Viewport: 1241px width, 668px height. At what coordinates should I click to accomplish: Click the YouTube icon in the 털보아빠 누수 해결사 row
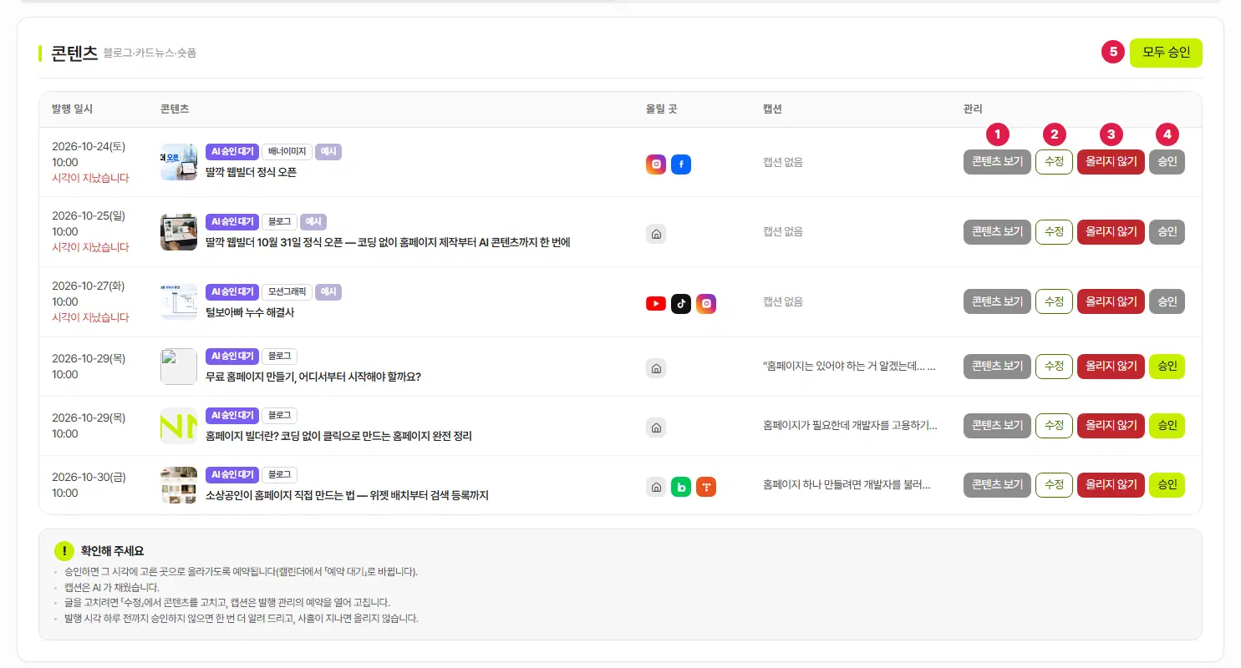[x=656, y=304]
